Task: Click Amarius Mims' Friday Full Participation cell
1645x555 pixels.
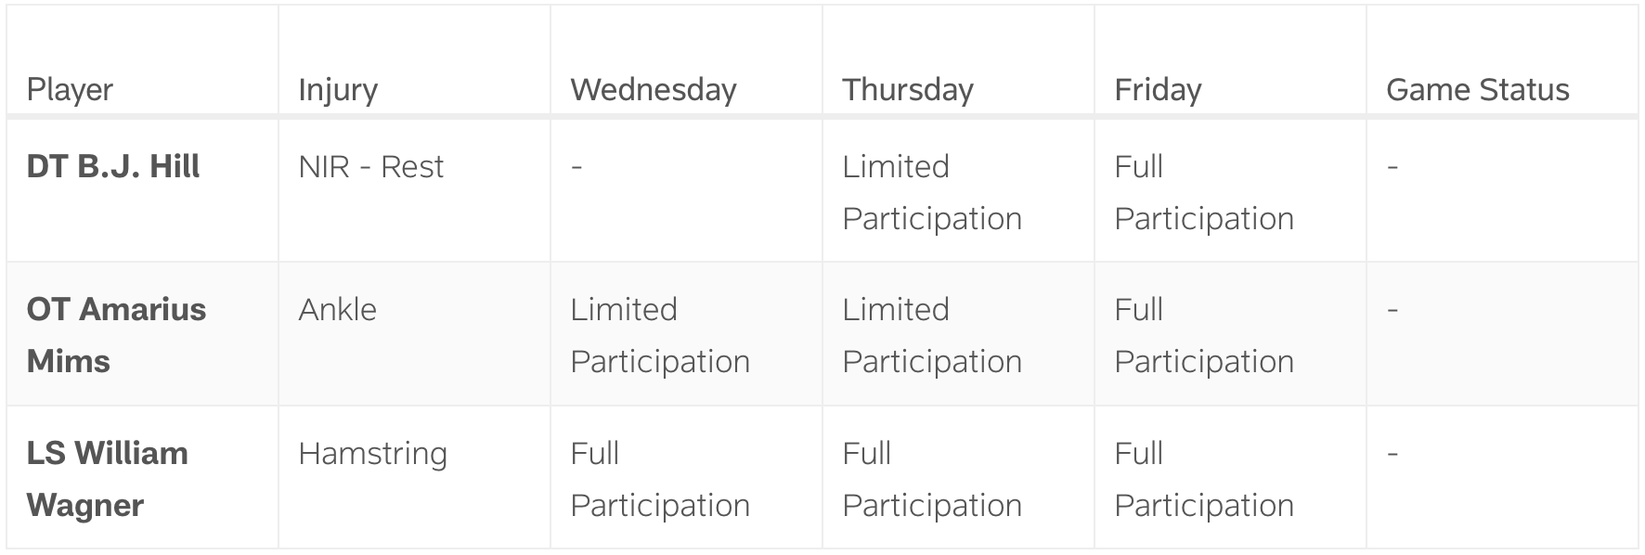Action: [x=1203, y=335]
